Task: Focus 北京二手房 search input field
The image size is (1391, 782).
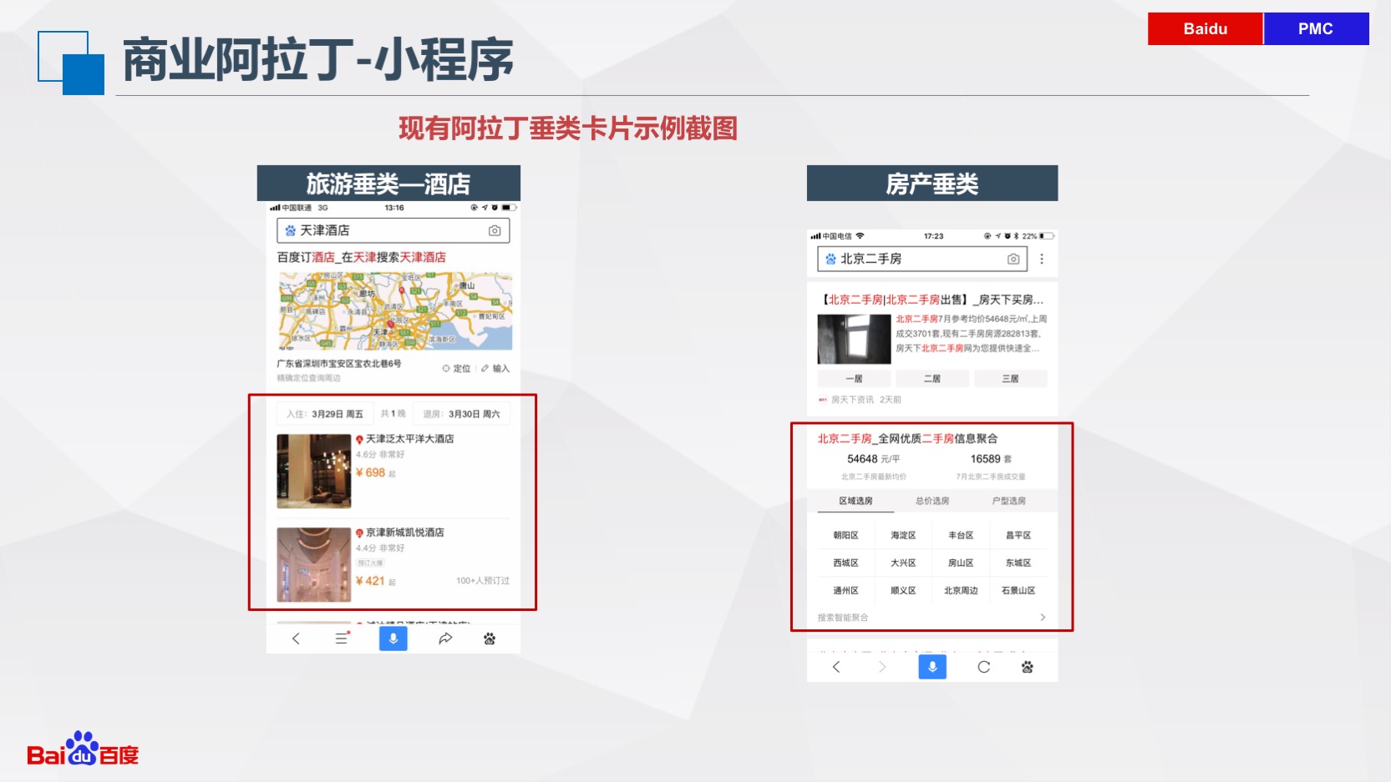Action: click(922, 259)
